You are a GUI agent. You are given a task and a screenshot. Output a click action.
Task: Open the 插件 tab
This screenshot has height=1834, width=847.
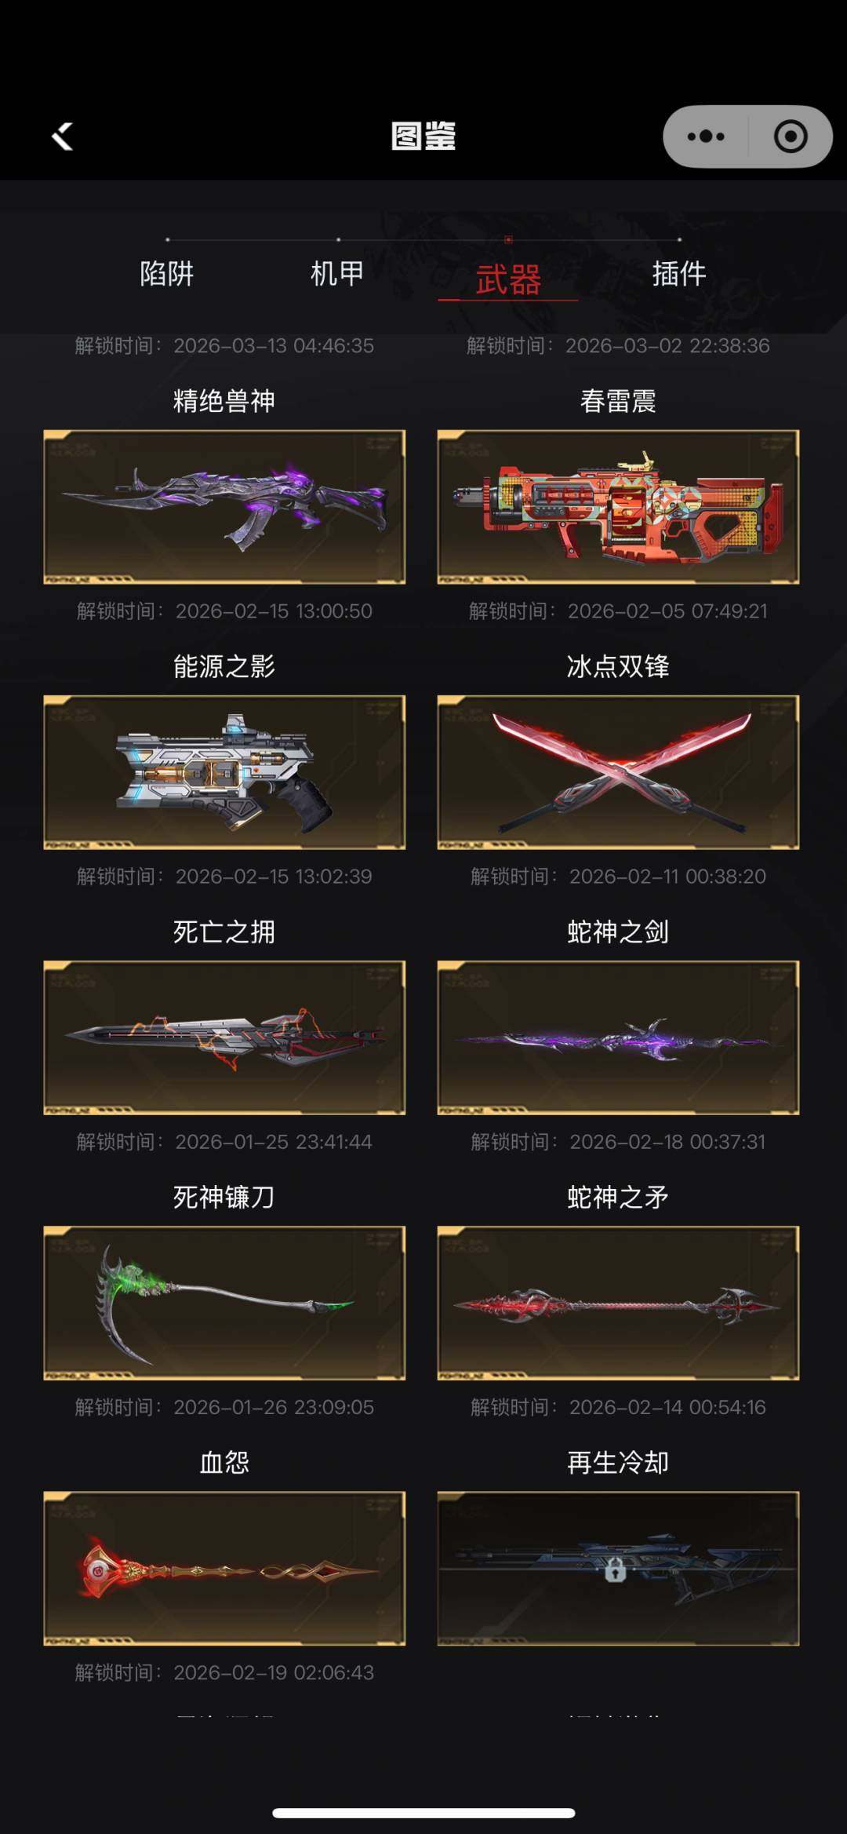point(679,274)
